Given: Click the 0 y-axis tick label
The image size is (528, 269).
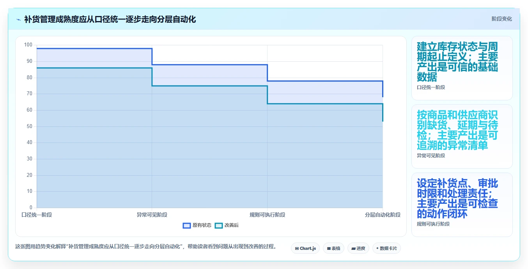Looking at the screenshot, I should click(x=31, y=208).
